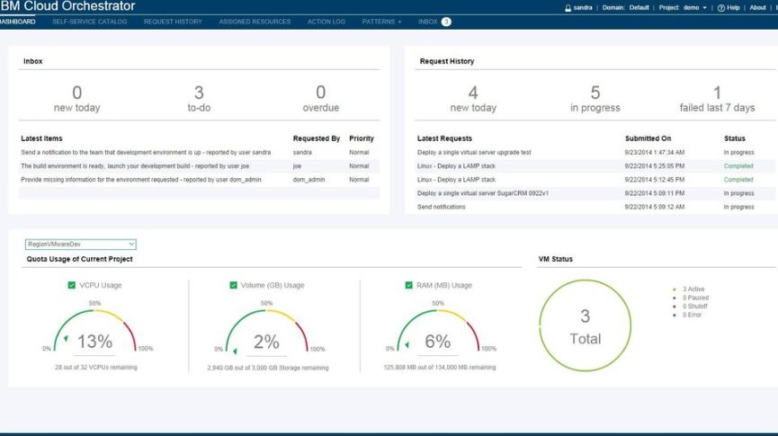Click the Help question mark icon
Screen dimensions: 778x436
click(x=721, y=8)
